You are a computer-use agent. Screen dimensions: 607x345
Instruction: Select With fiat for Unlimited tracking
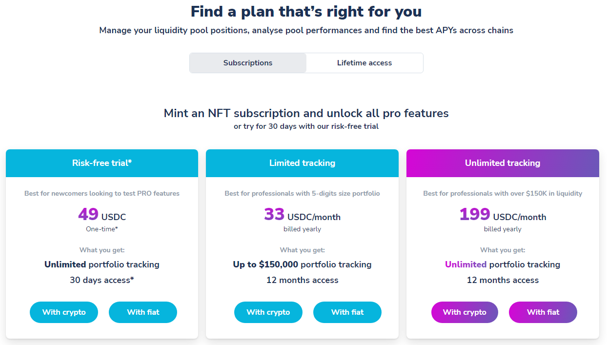[x=543, y=312]
